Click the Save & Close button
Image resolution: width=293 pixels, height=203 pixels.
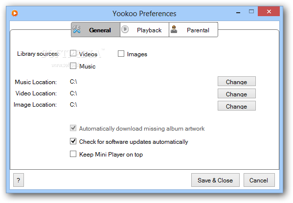click(215, 180)
